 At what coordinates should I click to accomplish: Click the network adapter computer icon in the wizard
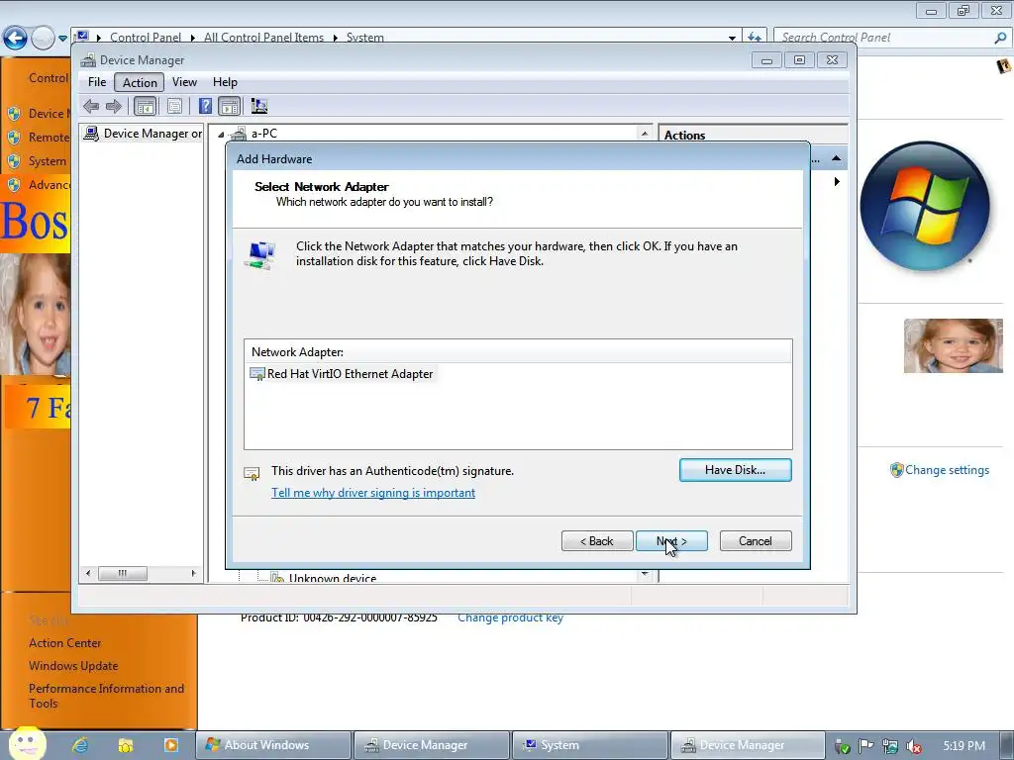pyautogui.click(x=260, y=255)
